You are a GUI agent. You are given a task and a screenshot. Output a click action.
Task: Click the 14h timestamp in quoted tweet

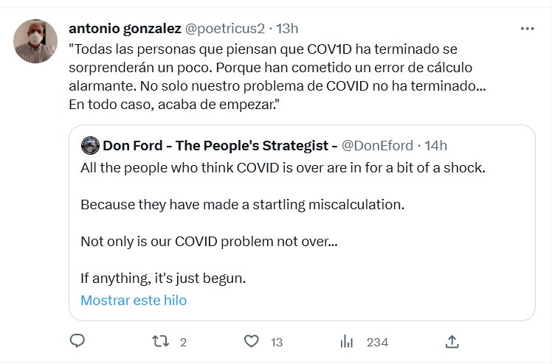pyautogui.click(x=435, y=145)
